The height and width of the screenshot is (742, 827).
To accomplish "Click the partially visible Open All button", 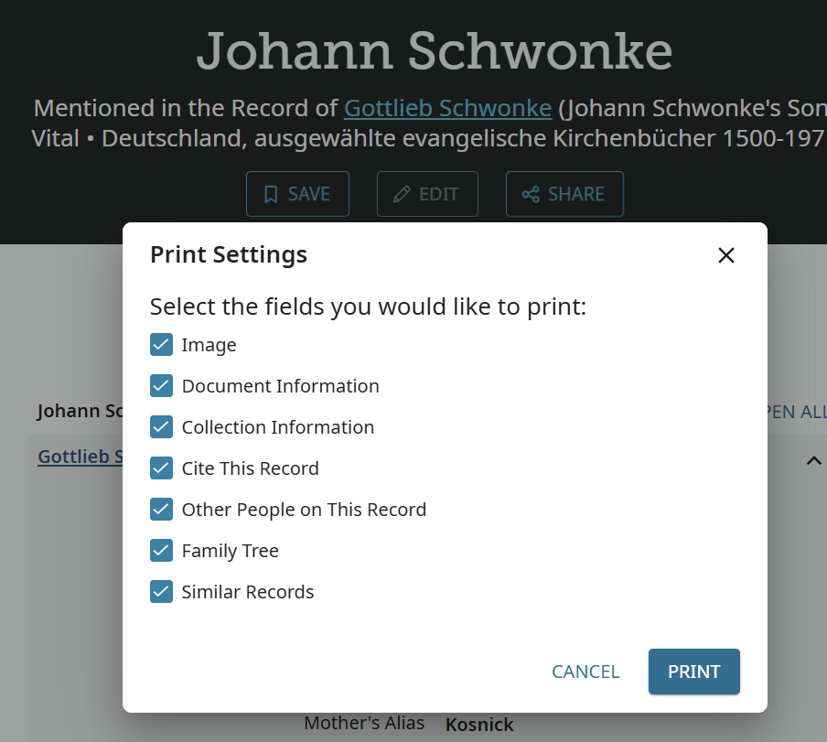I will coord(796,412).
